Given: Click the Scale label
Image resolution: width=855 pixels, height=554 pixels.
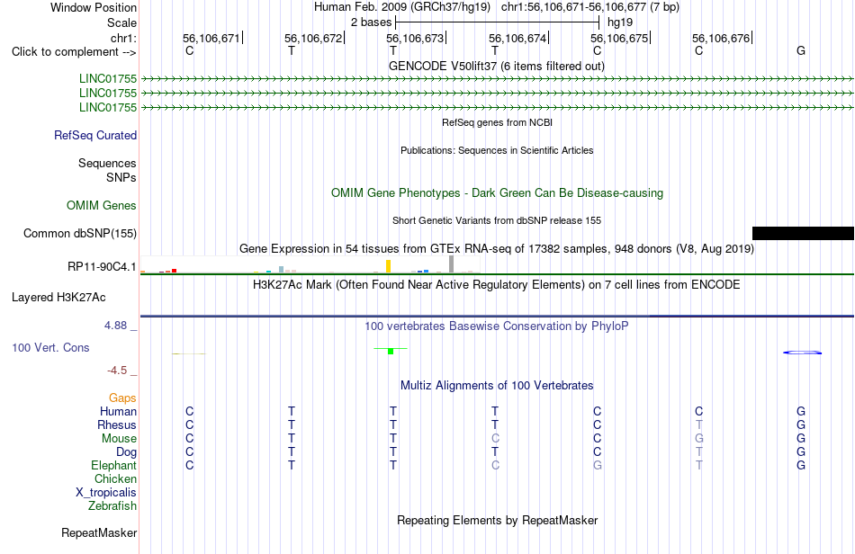Looking at the screenshot, I should [121, 22].
